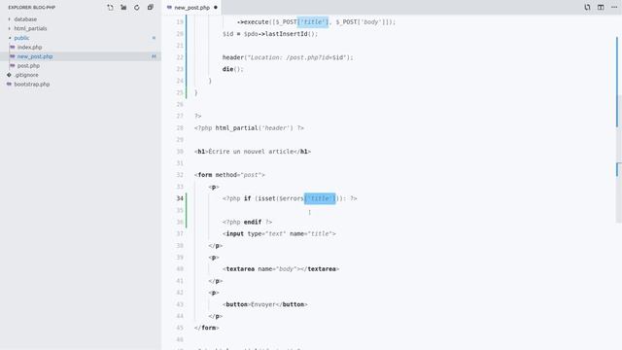
Task: Click the unsaved dot on new_post.php tab
Action: tap(216, 7)
